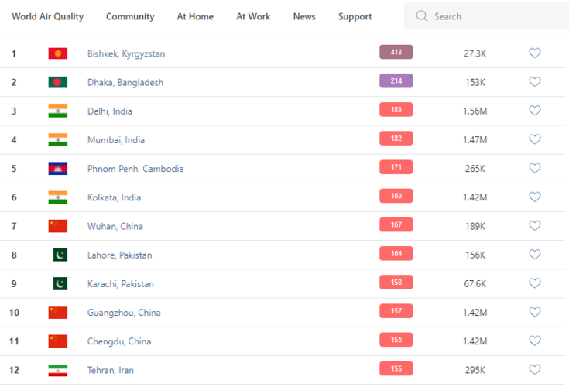Open the World Air Quality menu
Viewport: 569px width, 387px height.
(47, 16)
